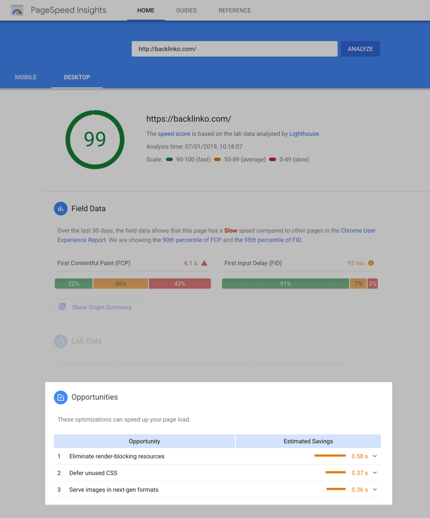The image size is (430, 518).
Task: Select the DESKTOP results tab
Action: point(77,77)
